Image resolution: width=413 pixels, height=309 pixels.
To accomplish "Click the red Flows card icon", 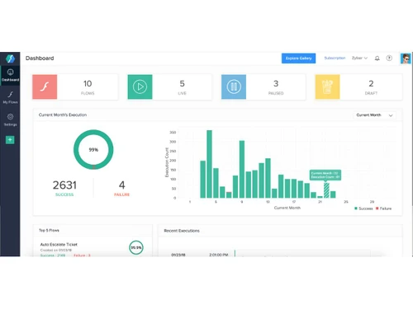I will [45, 87].
